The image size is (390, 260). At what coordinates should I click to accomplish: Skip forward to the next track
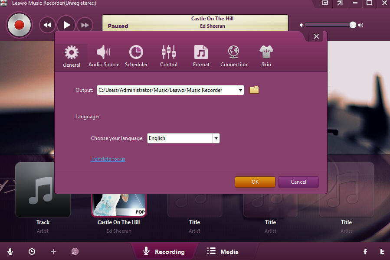(x=85, y=25)
